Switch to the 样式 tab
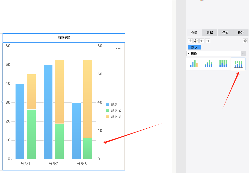The image size is (249, 173). (225, 32)
